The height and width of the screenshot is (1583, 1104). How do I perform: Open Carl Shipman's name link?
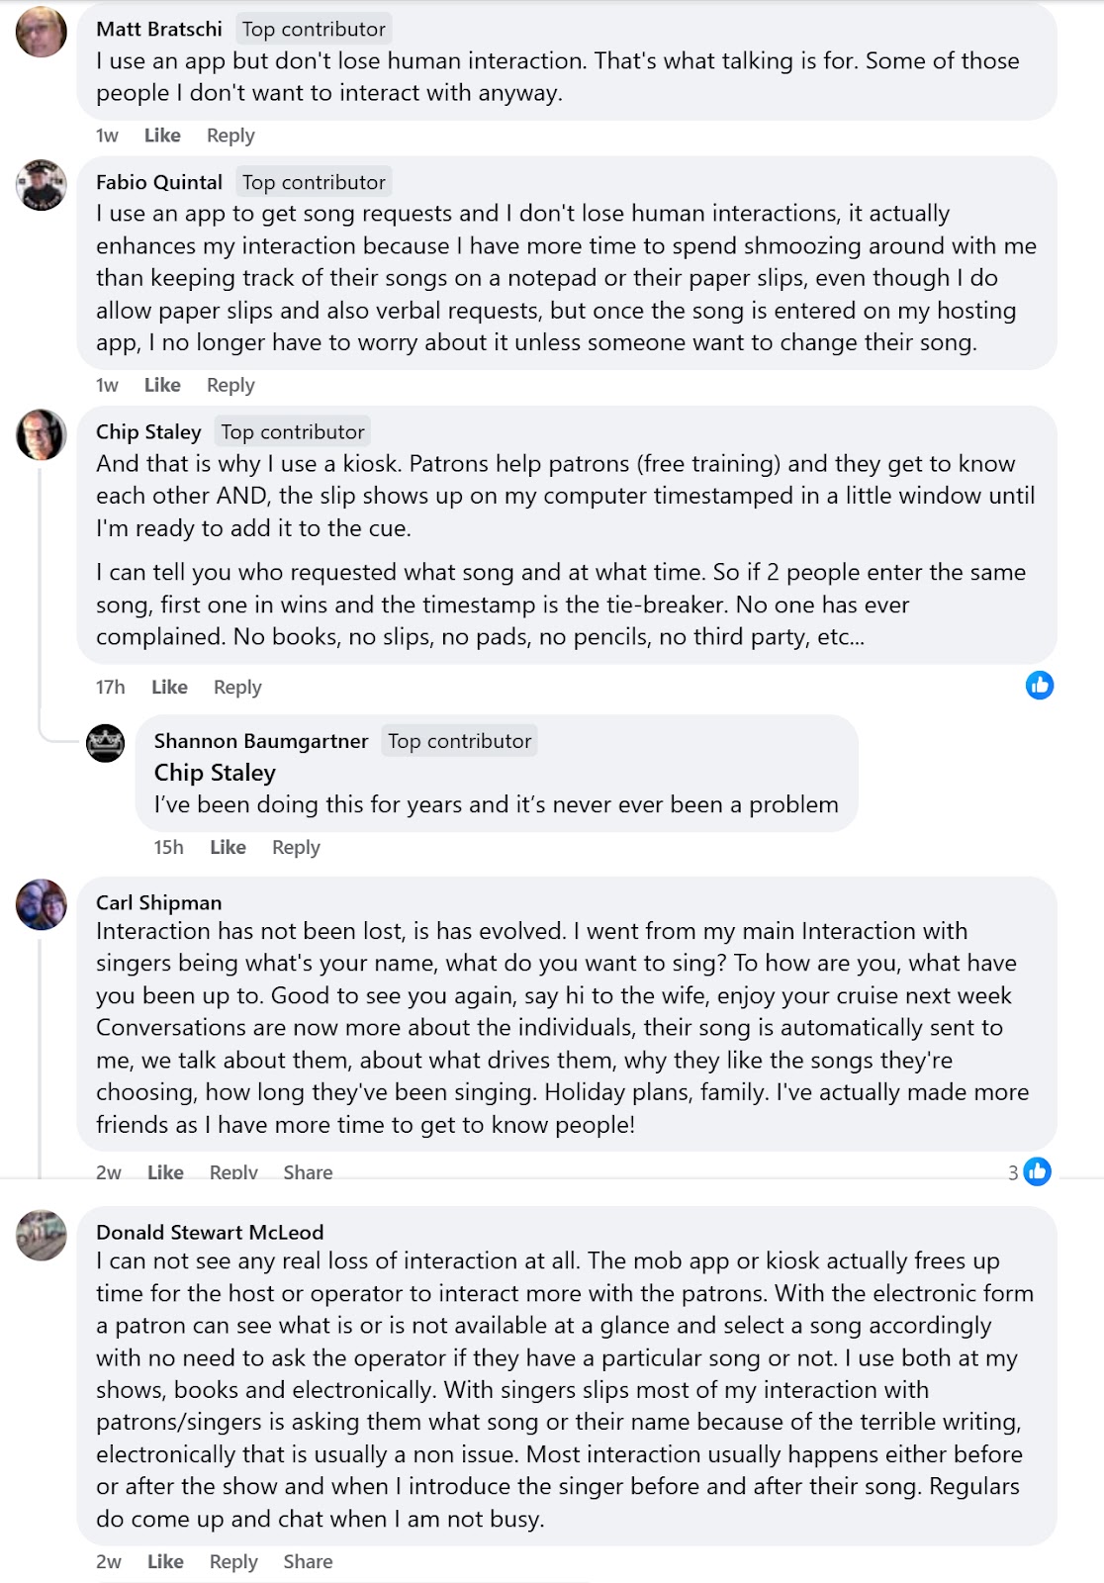(158, 902)
